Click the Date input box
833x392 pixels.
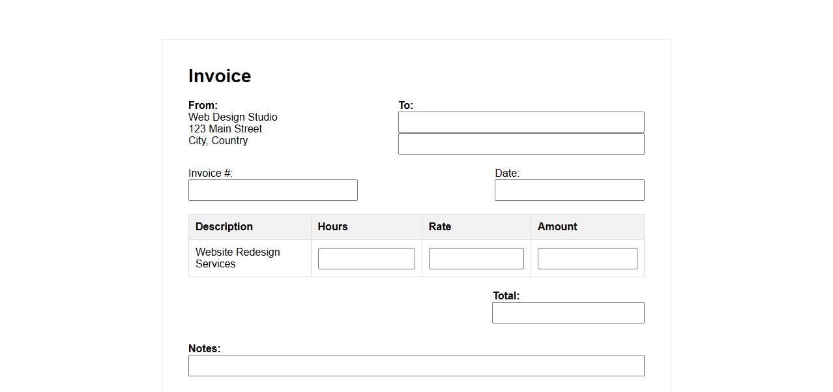click(x=569, y=190)
